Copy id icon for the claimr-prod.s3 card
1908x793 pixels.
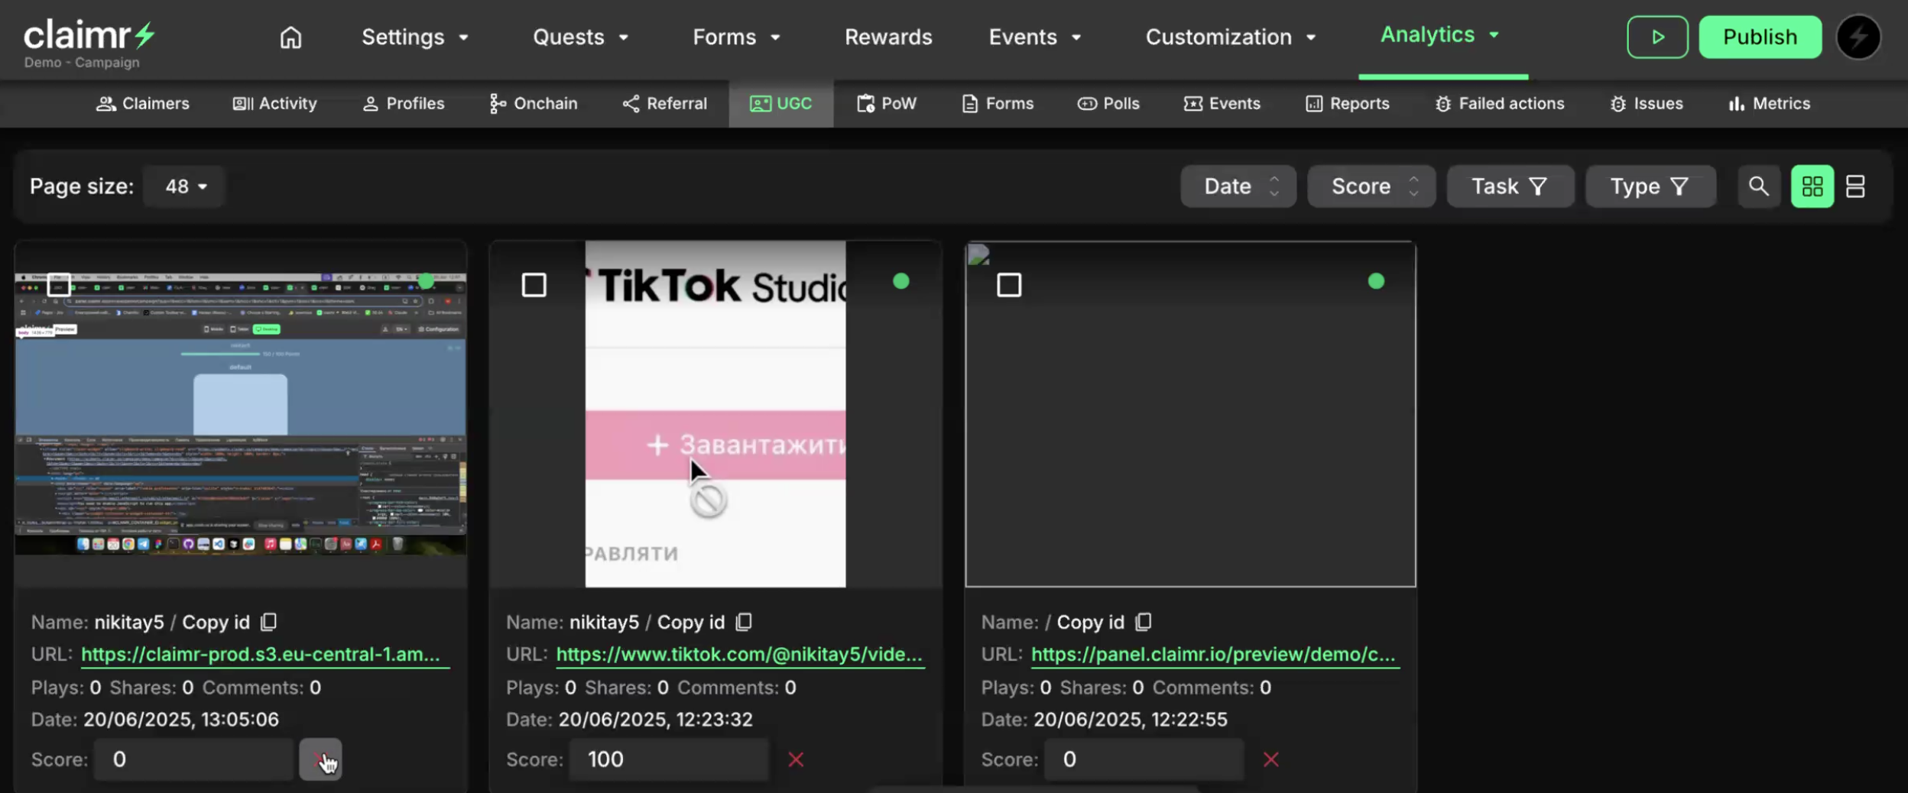click(x=268, y=622)
